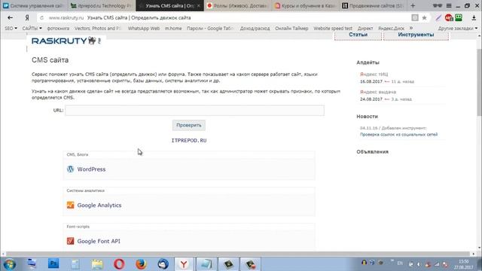This screenshot has width=482, height=271.
Task: Switch to the Курсы и обучение tab
Action: (306, 5)
